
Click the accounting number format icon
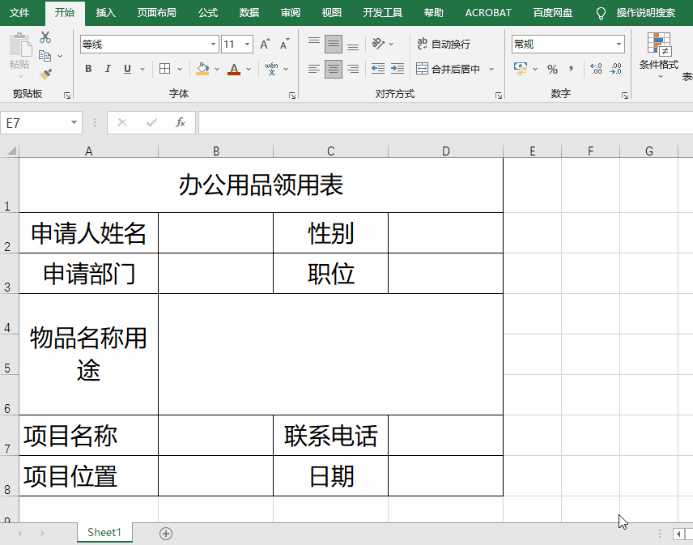click(x=521, y=69)
